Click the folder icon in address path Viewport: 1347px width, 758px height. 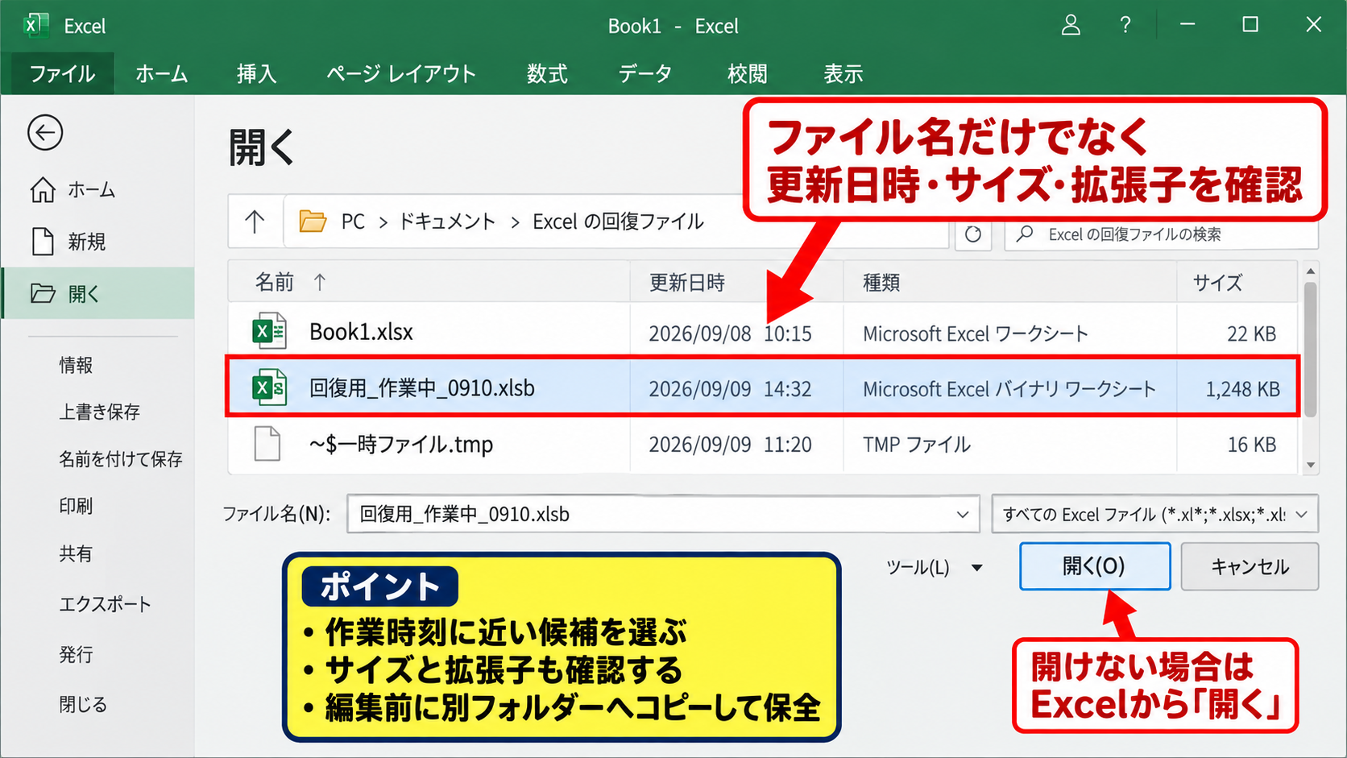[313, 221]
